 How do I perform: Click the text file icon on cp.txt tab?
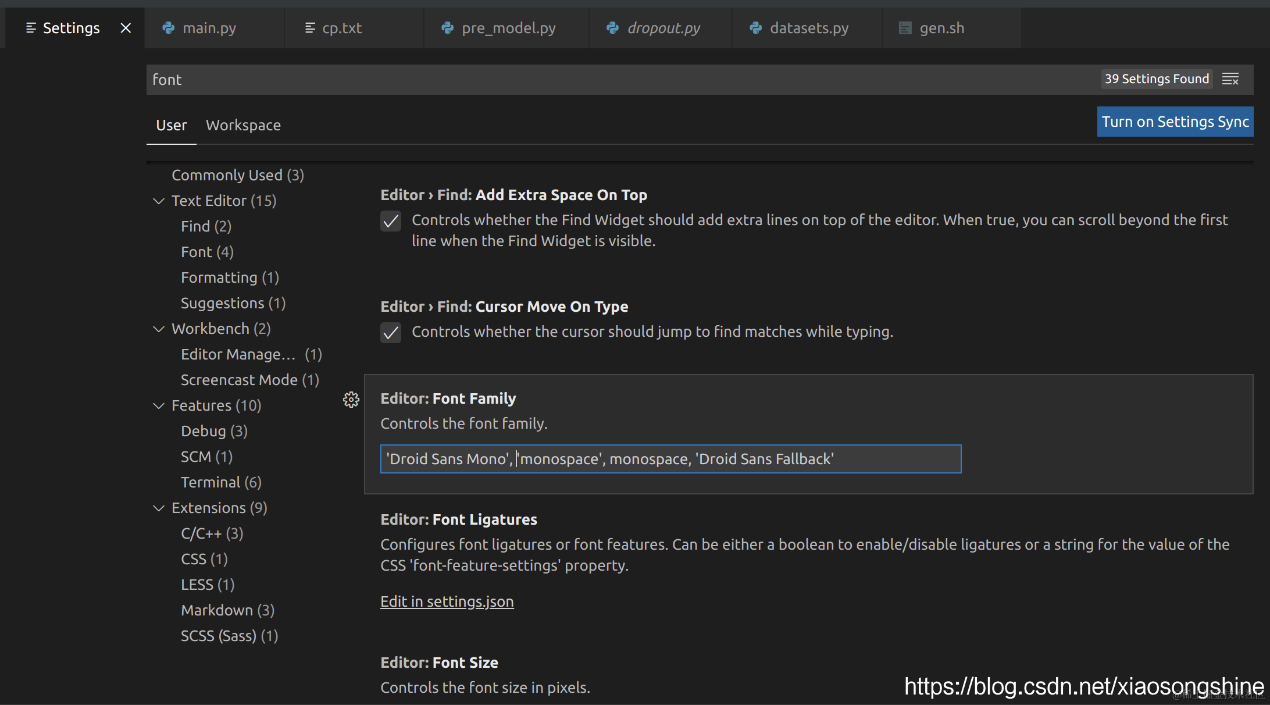click(310, 28)
